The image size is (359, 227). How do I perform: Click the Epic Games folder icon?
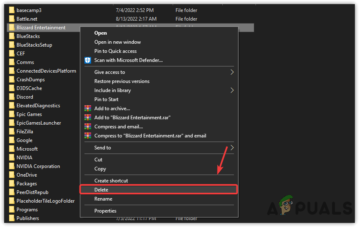coord(12,114)
